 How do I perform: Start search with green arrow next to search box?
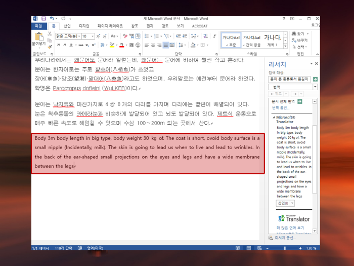(x=316, y=79)
